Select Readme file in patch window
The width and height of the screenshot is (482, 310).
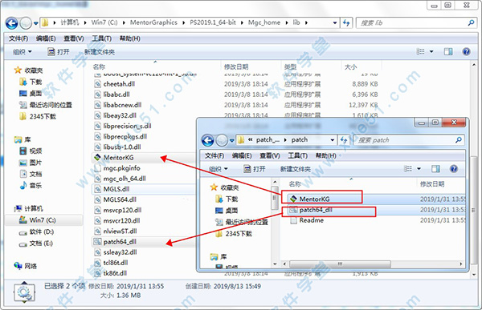(312, 220)
